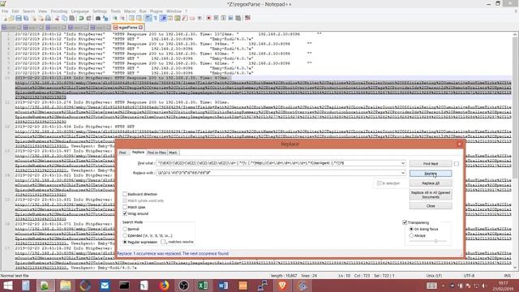Open the Encoding menu
The width and height of the screenshot is (519, 292).
point(59,11)
